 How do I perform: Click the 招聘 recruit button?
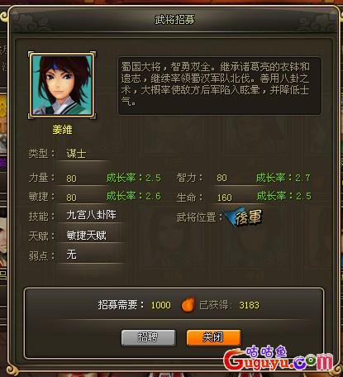(149, 337)
